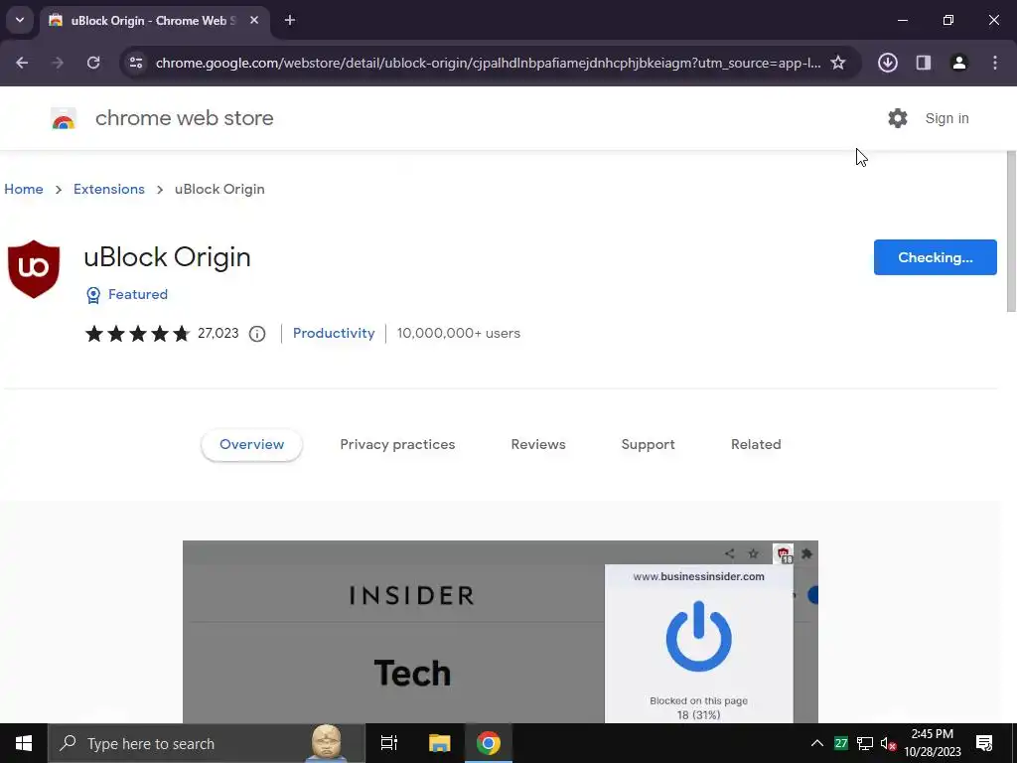Click the five-star rating
Screen dimensions: 1017x763
tap(137, 334)
